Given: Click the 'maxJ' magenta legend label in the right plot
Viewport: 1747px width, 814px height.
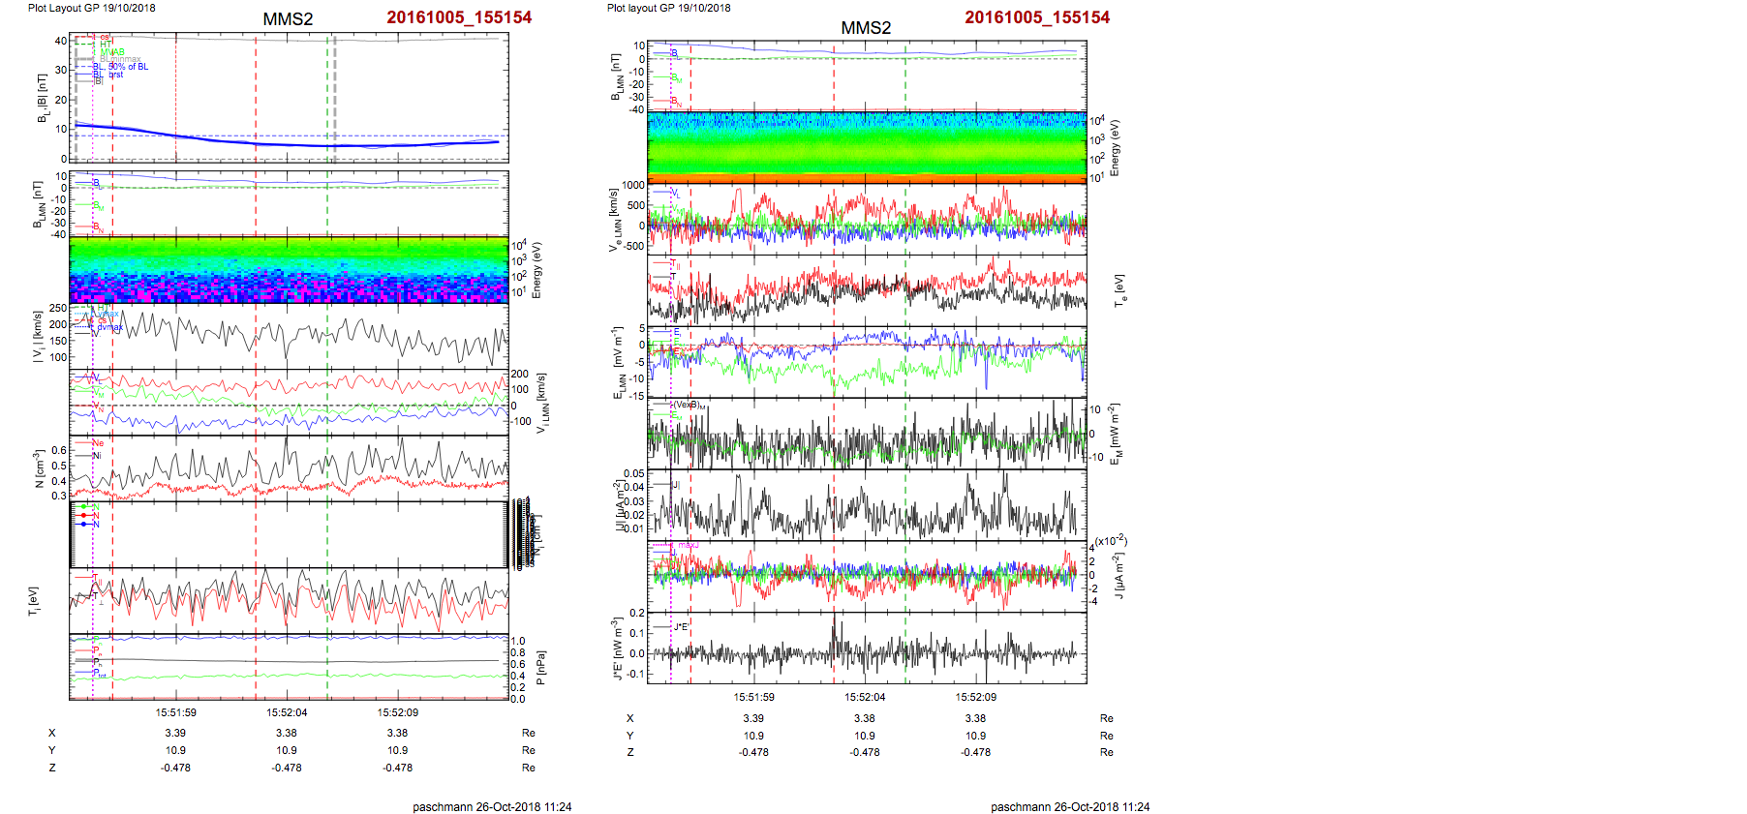Looking at the screenshot, I should (688, 545).
